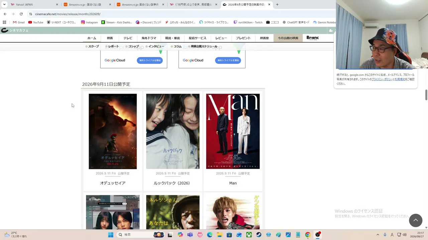Select 映画祭 in the site navigation
Image resolution: width=428 pixels, height=240 pixels.
point(264,38)
